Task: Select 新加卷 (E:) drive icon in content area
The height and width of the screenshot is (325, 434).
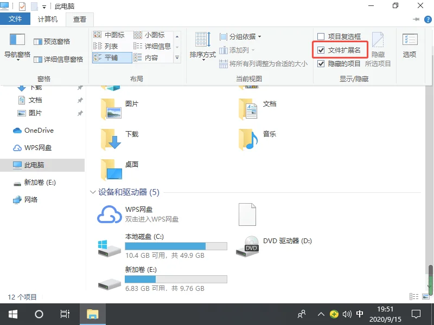Action: pos(110,283)
